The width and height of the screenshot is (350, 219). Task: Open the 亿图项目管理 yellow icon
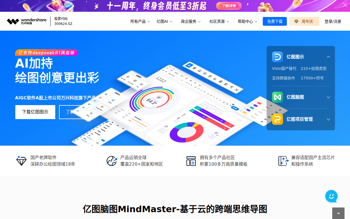coord(277,119)
